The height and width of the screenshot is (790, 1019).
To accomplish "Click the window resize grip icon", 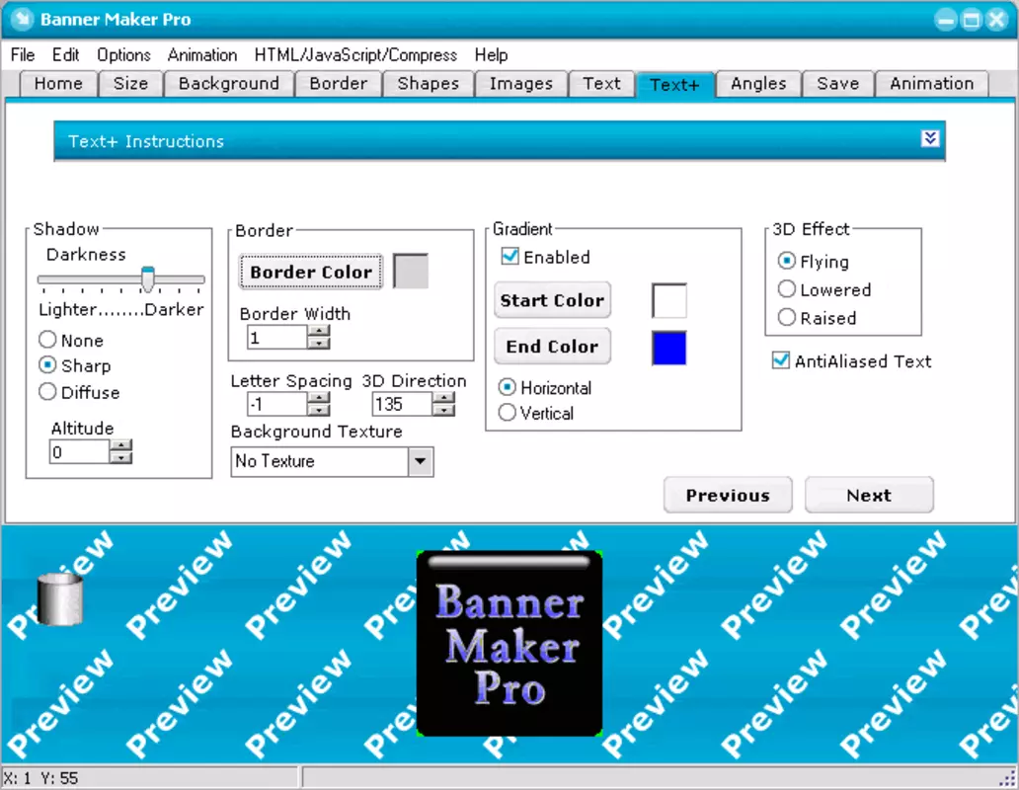I will pyautogui.click(x=1007, y=778).
